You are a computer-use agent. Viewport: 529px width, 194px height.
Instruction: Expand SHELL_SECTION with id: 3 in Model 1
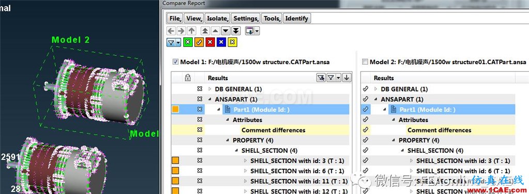(245, 161)
